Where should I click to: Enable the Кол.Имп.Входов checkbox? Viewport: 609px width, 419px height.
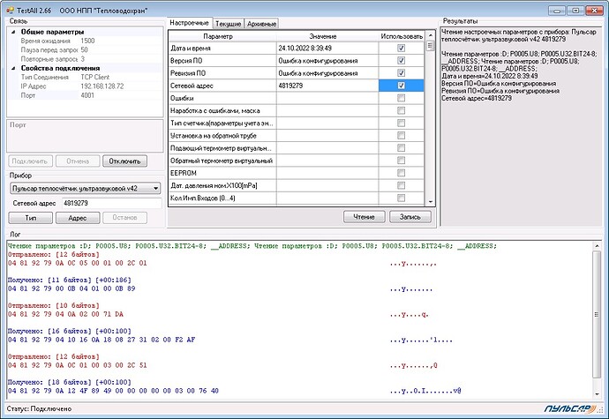402,198
